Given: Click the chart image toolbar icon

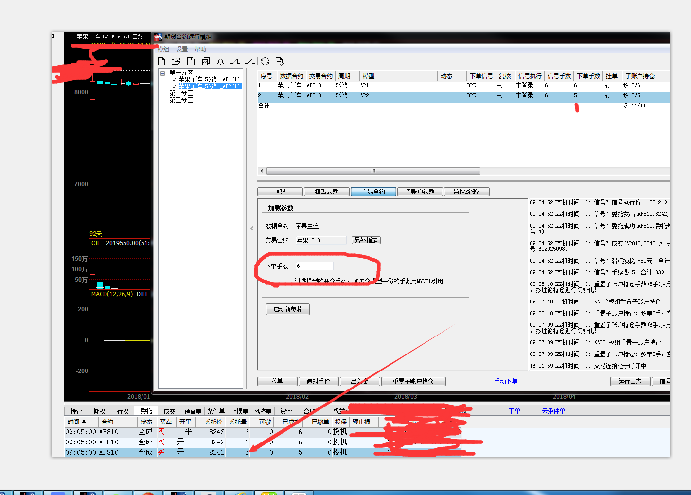Looking at the screenshot, I should click(x=206, y=61).
